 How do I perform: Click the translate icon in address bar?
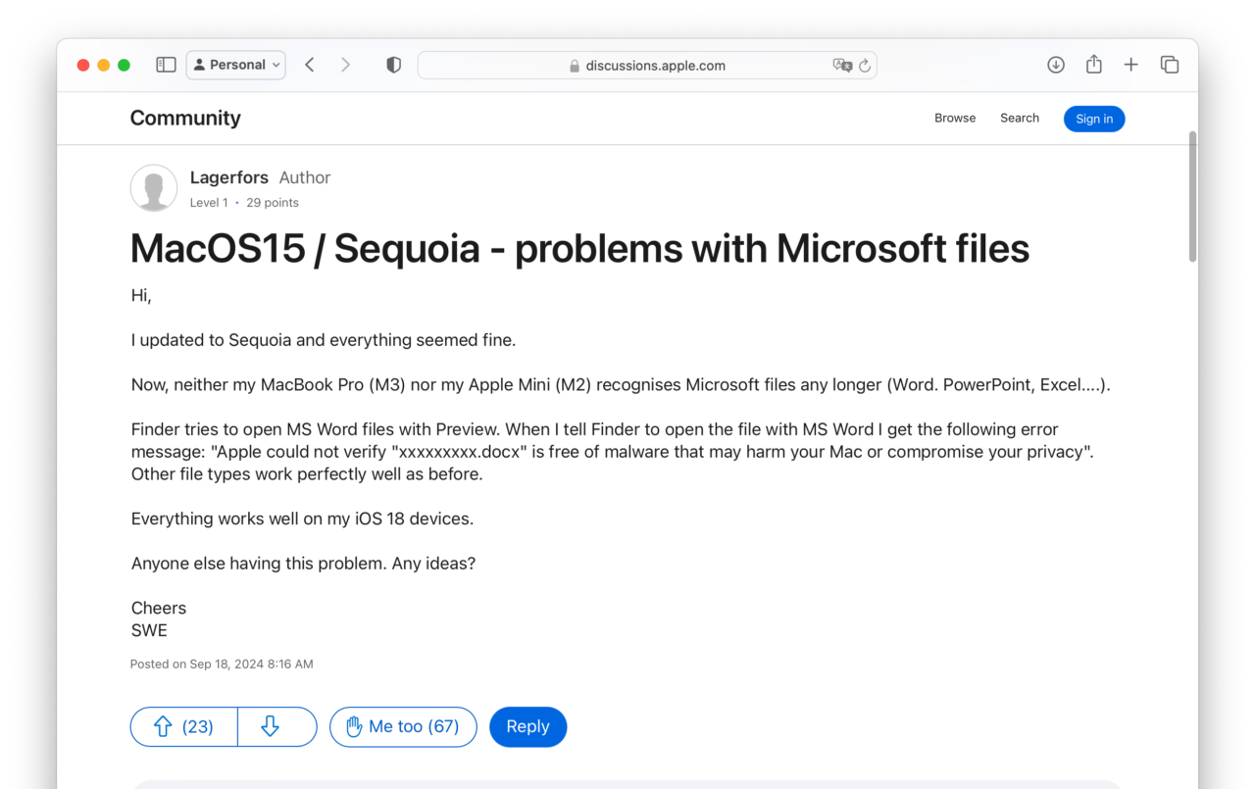[x=841, y=66]
